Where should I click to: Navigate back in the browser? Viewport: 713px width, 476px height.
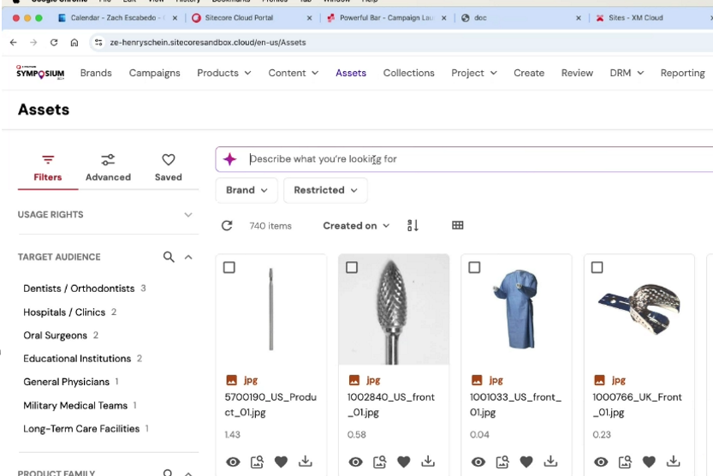pos(13,42)
